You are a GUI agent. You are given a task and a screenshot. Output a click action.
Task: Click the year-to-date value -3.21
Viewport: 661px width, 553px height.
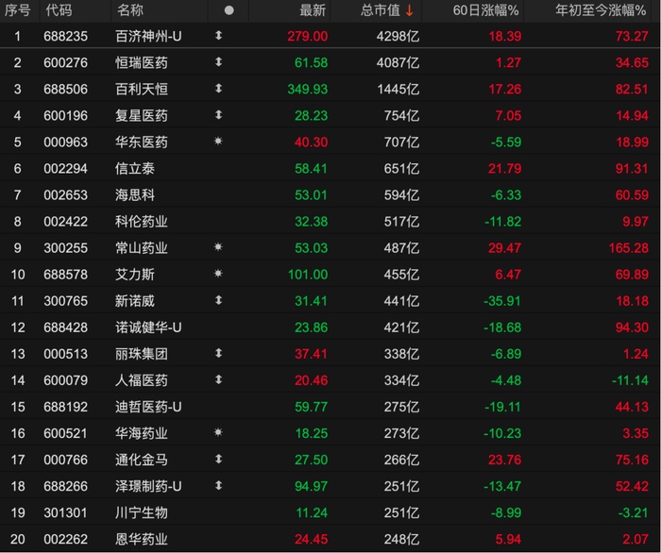click(x=633, y=512)
